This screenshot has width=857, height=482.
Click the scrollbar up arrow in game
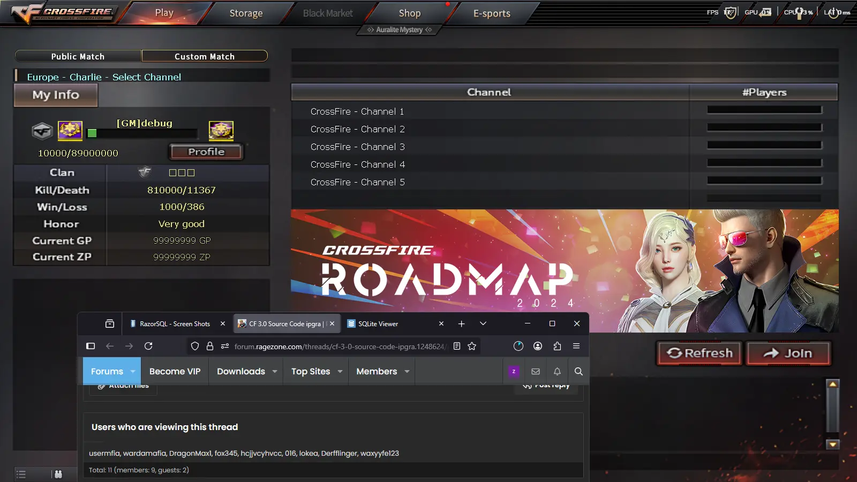coord(833,384)
